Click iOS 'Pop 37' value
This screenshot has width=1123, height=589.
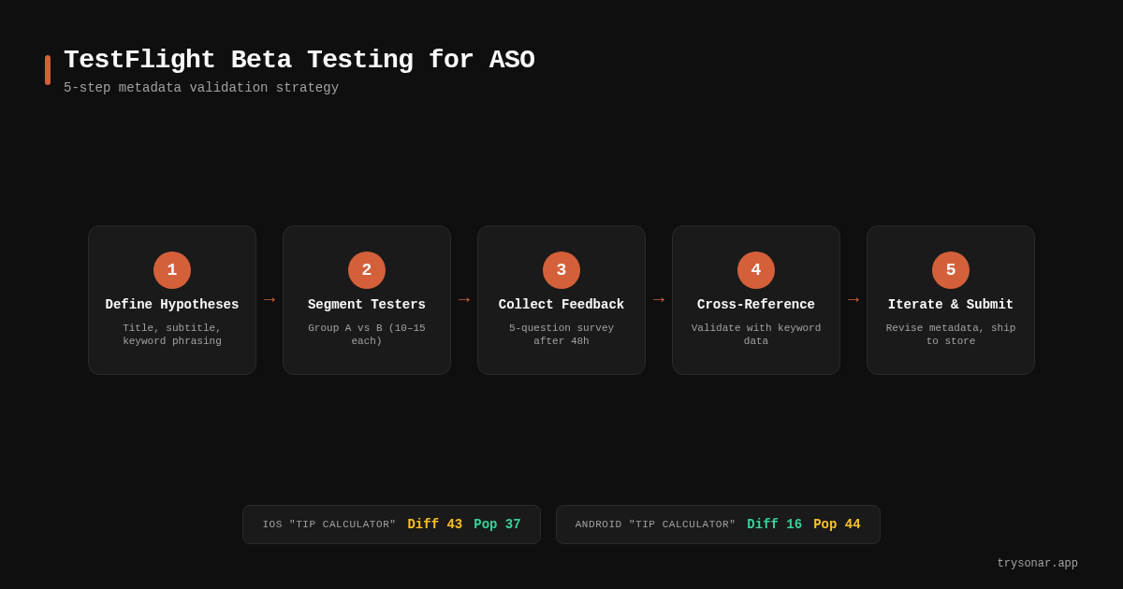tap(497, 524)
